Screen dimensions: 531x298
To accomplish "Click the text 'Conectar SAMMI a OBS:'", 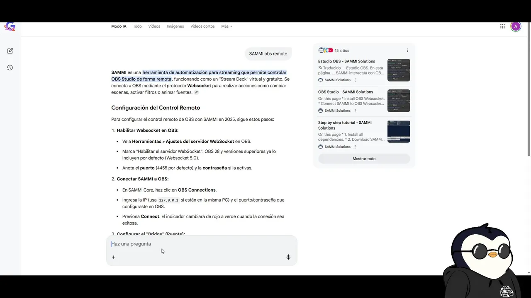I will [x=143, y=179].
